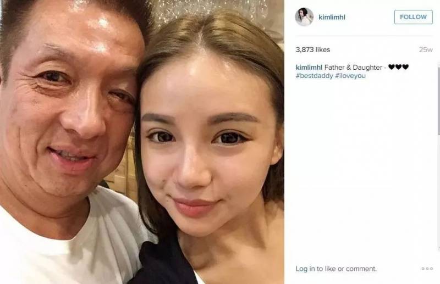Image resolution: width=440 pixels, height=284 pixels.
Task: Click kimlimhl username beside the caption
Action: (x=309, y=67)
